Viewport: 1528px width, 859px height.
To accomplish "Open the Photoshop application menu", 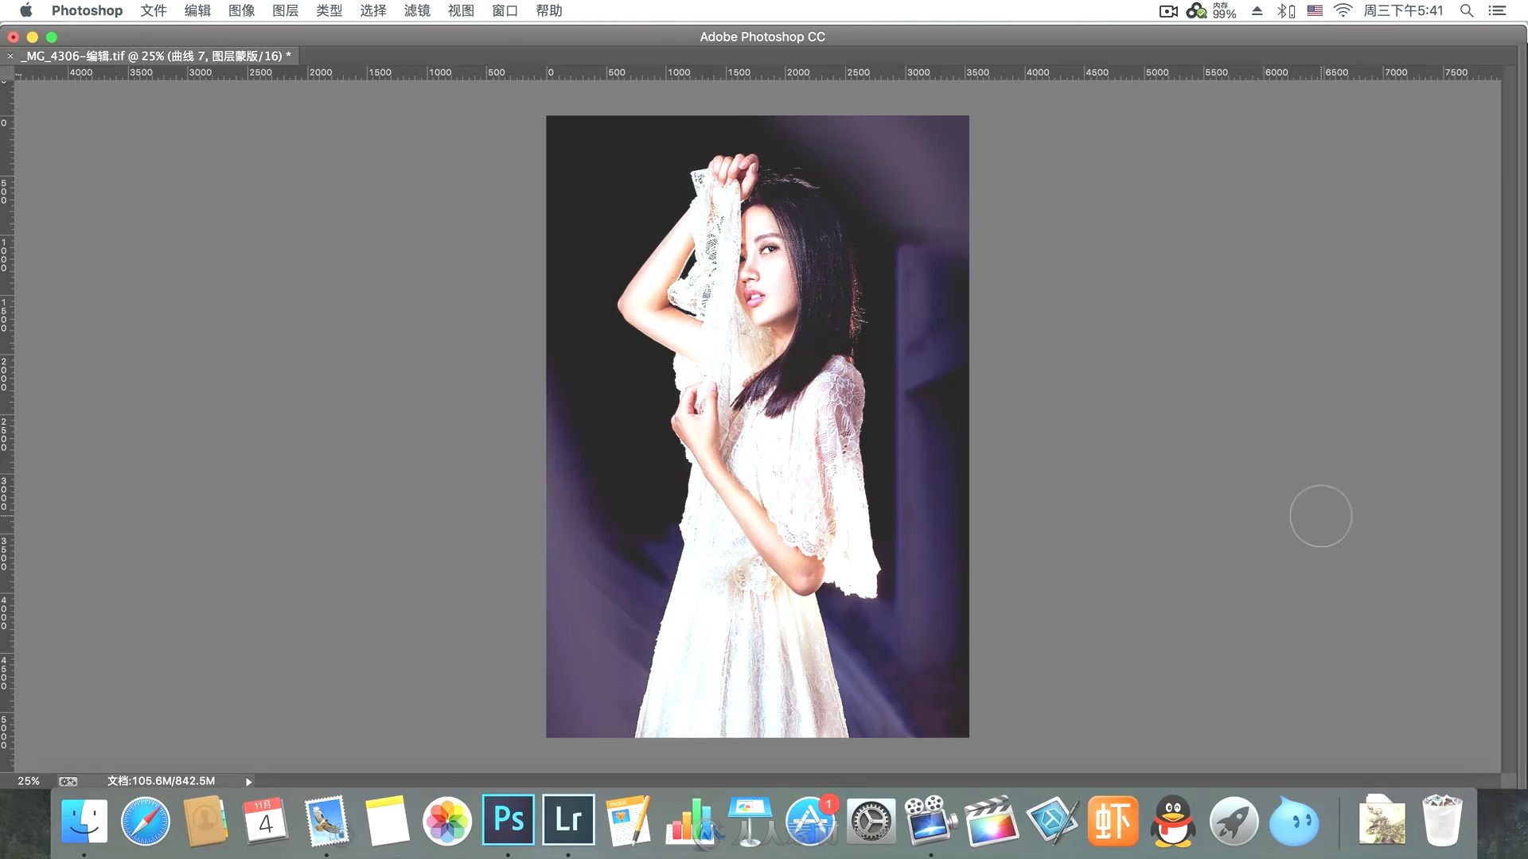I will pyautogui.click(x=87, y=10).
